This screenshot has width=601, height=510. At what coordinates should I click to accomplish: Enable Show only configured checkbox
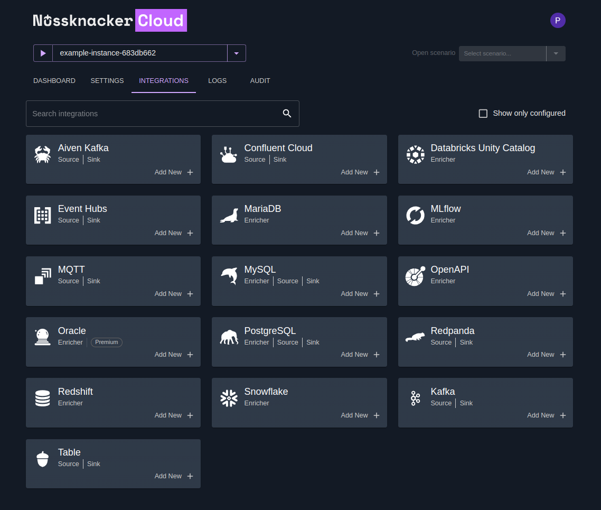[483, 114]
